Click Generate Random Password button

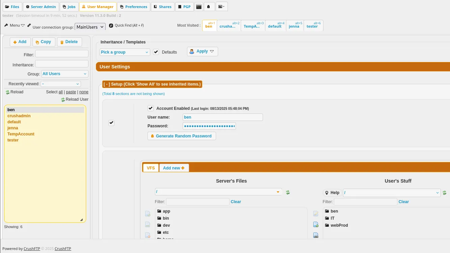(182, 136)
